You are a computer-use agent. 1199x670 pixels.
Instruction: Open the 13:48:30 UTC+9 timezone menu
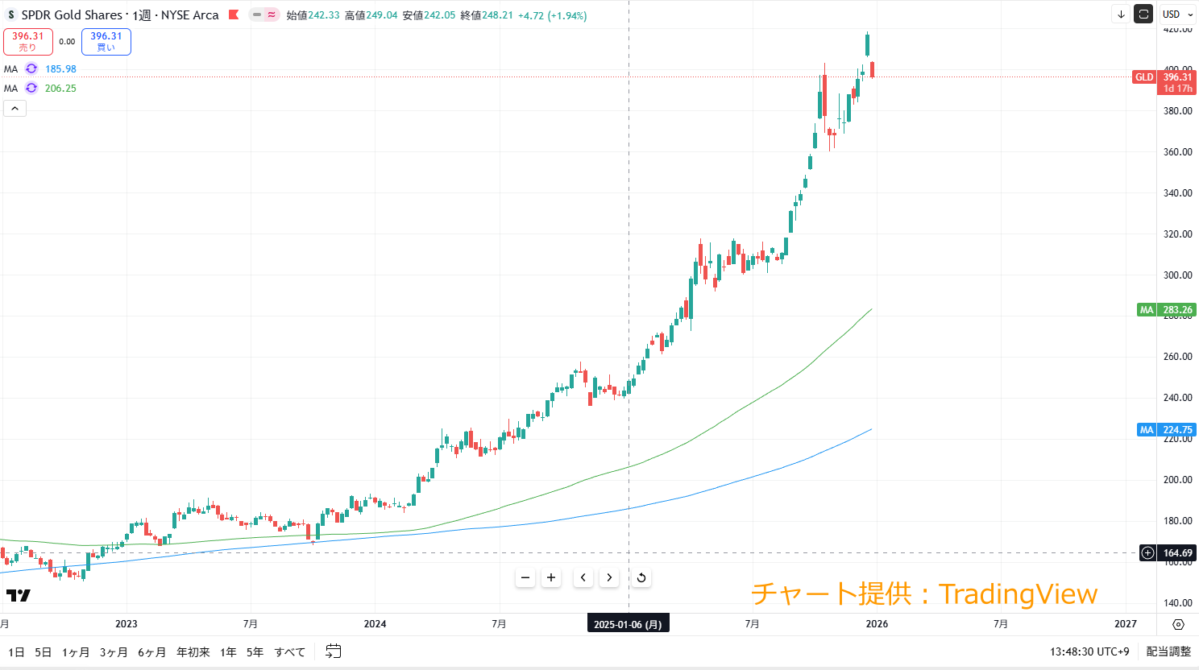click(1089, 651)
